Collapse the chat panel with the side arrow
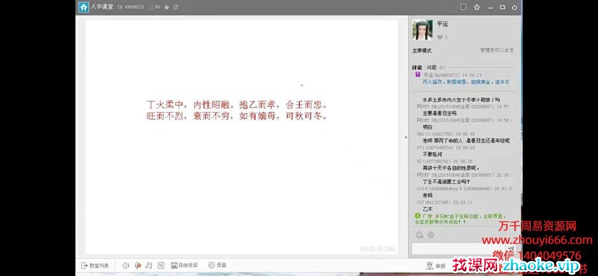Viewport: 598px width, 276px height. coord(406,137)
